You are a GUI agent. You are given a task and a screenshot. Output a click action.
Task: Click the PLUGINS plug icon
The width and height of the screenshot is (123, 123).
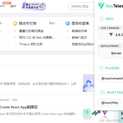pyautogui.click(x=101, y=68)
